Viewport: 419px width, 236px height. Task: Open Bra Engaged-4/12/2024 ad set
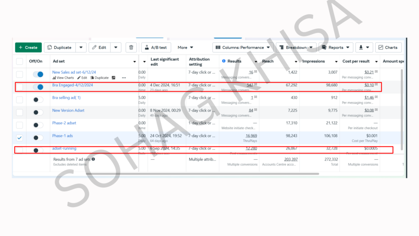coord(73,85)
